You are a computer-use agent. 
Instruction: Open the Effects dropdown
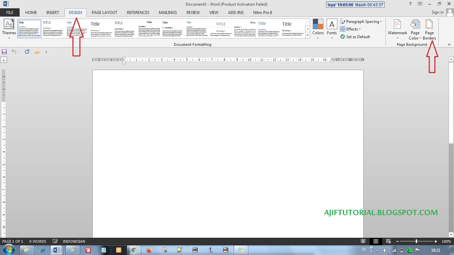[x=351, y=29]
